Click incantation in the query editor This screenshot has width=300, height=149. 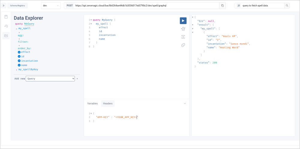click(x=107, y=35)
